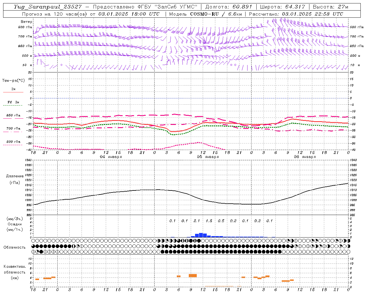Screen dimensions: 365x292
Task: Click the forecast header Прогноз на 120 часа(ов)
Action: pos(55,14)
